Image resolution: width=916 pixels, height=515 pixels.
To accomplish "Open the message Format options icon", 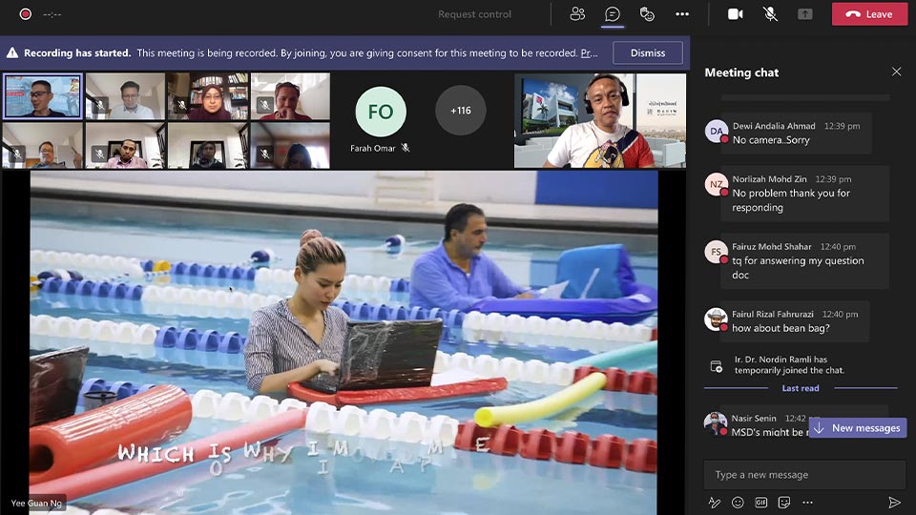I will coord(714,503).
